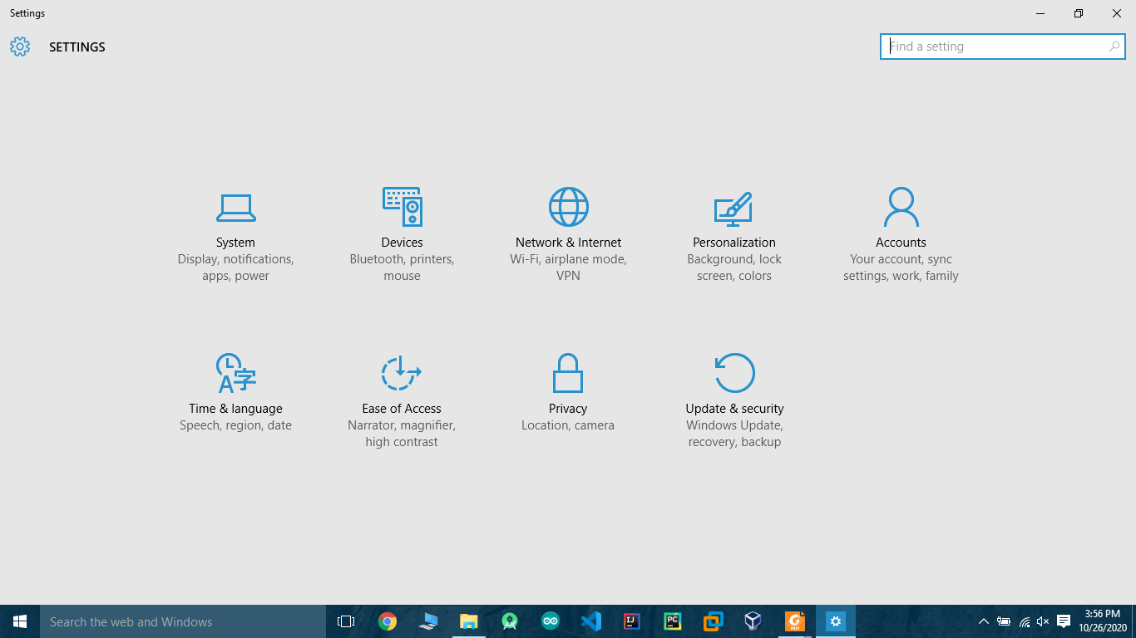The width and height of the screenshot is (1136, 638).
Task: Launch Google Chrome from the taskbar
Action: [387, 621]
